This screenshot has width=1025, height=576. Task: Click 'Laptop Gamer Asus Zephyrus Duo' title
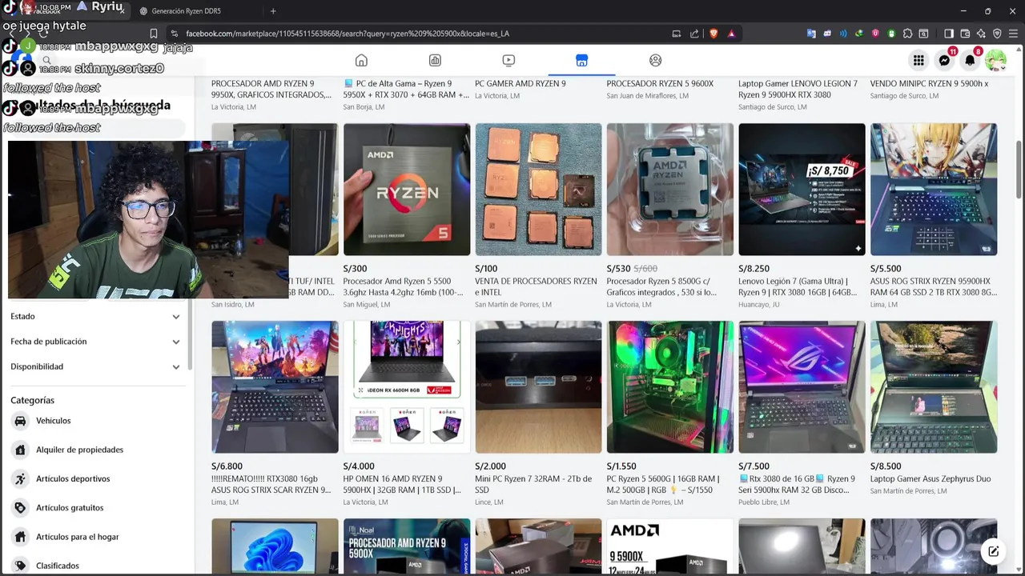click(x=931, y=478)
